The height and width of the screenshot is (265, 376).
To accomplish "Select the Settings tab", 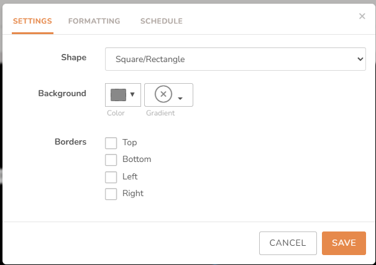I will pyautogui.click(x=32, y=21).
